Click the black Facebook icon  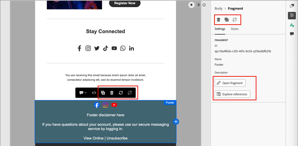[x=79, y=48]
